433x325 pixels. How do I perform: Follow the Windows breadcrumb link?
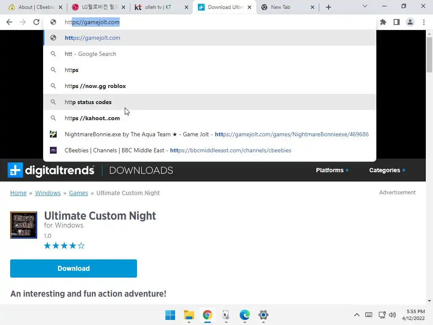click(x=48, y=193)
